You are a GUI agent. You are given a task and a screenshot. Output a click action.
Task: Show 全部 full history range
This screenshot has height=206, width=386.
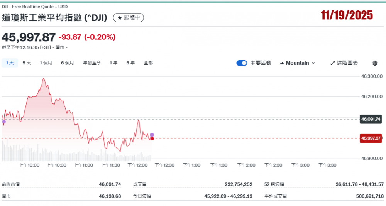pos(148,63)
